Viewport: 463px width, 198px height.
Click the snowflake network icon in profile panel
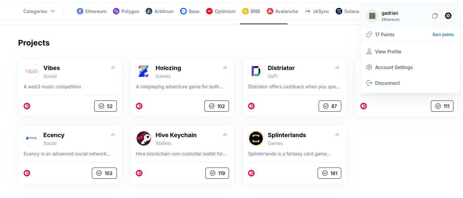pos(448,16)
